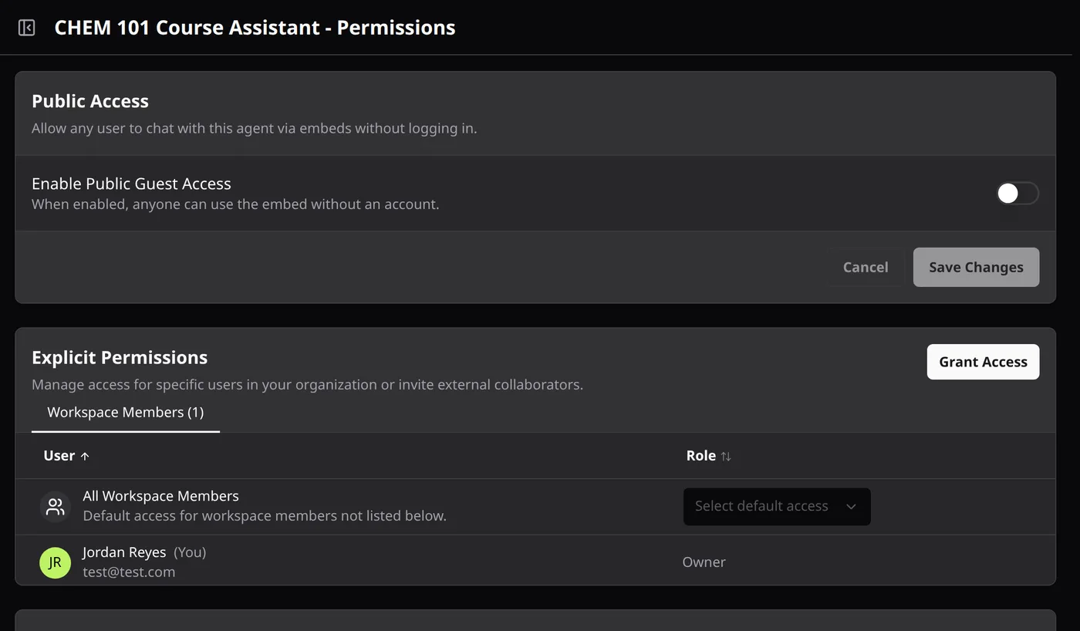The width and height of the screenshot is (1080, 631).
Task: Click the "Allow any user to chat" description
Action: [x=255, y=128]
